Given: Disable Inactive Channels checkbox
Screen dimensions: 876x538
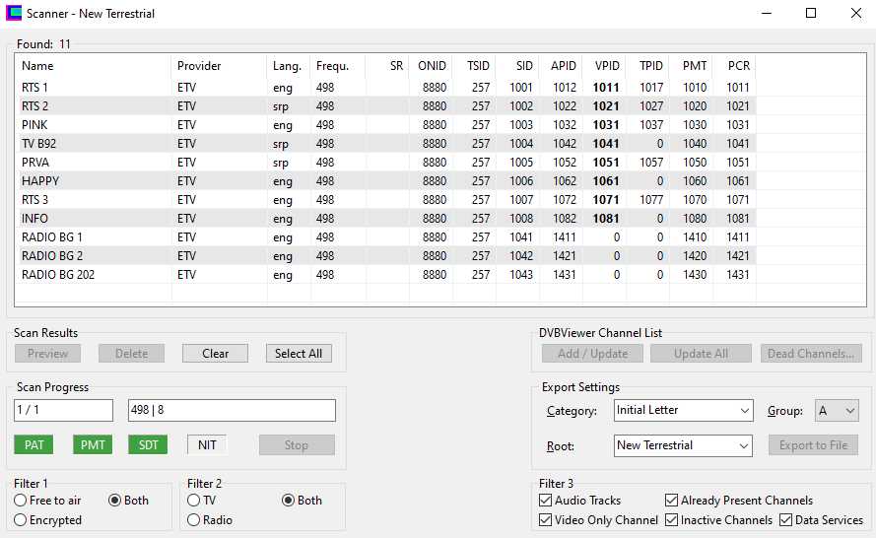Looking at the screenshot, I should tap(719, 520).
